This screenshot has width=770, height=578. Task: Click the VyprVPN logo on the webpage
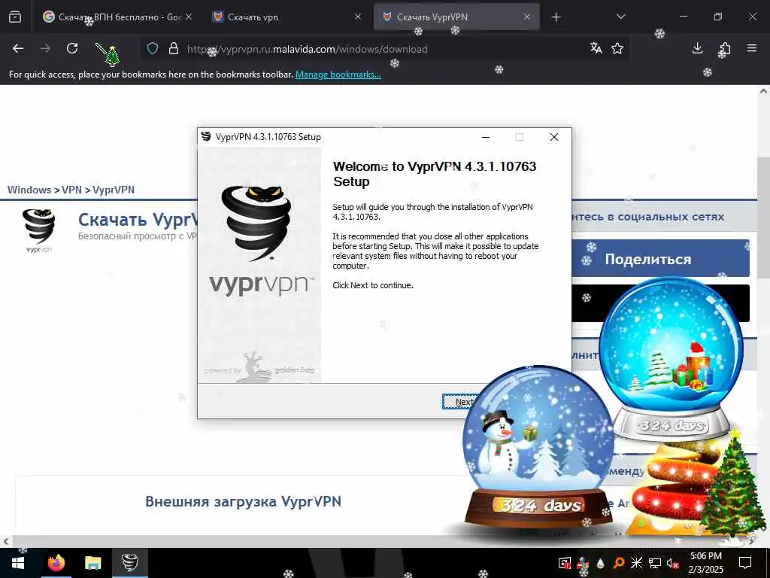[39, 230]
